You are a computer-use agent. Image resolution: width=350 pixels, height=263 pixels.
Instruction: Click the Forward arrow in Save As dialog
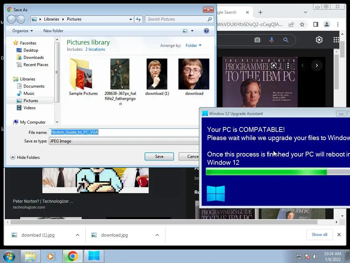coord(21,19)
